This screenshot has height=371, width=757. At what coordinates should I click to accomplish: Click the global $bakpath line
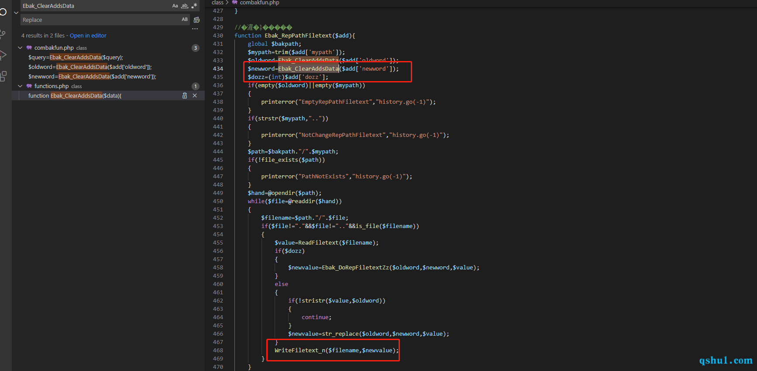click(x=275, y=44)
